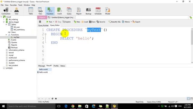The image size is (193, 109).
Task: Switch result to grid view
Action: tap(188, 99)
